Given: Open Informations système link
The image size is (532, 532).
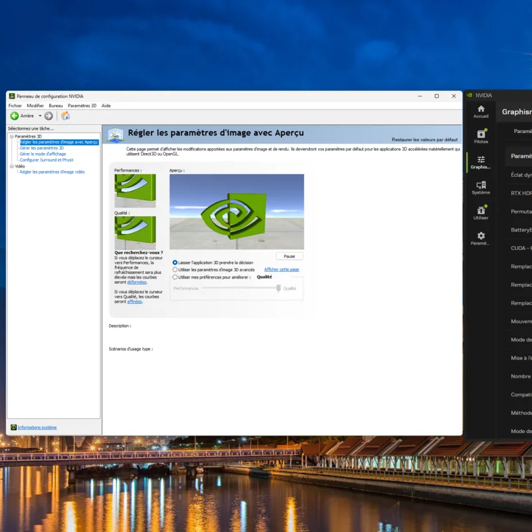Looking at the screenshot, I should (37, 428).
